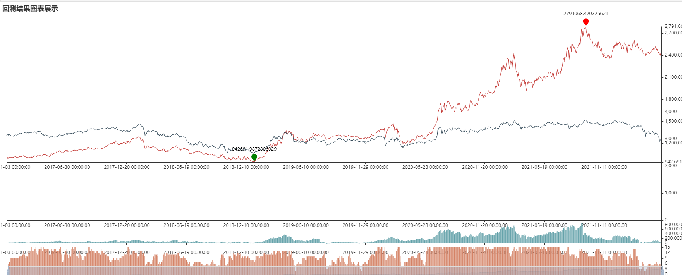Click 2019-06-10 label beneath the price line chart
The height and width of the screenshot is (278, 682).
click(306, 167)
